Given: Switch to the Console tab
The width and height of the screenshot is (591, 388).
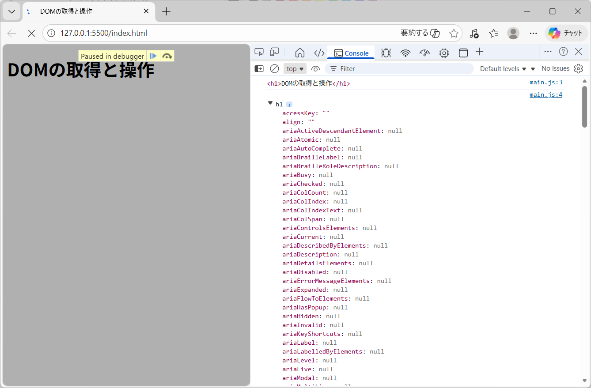Looking at the screenshot, I should point(351,53).
